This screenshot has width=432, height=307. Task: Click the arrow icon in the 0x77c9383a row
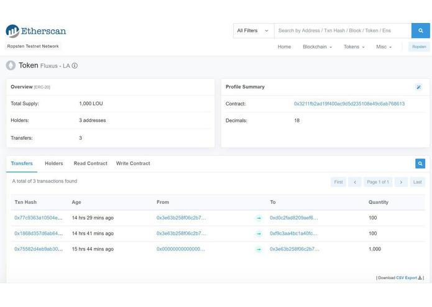(x=259, y=218)
